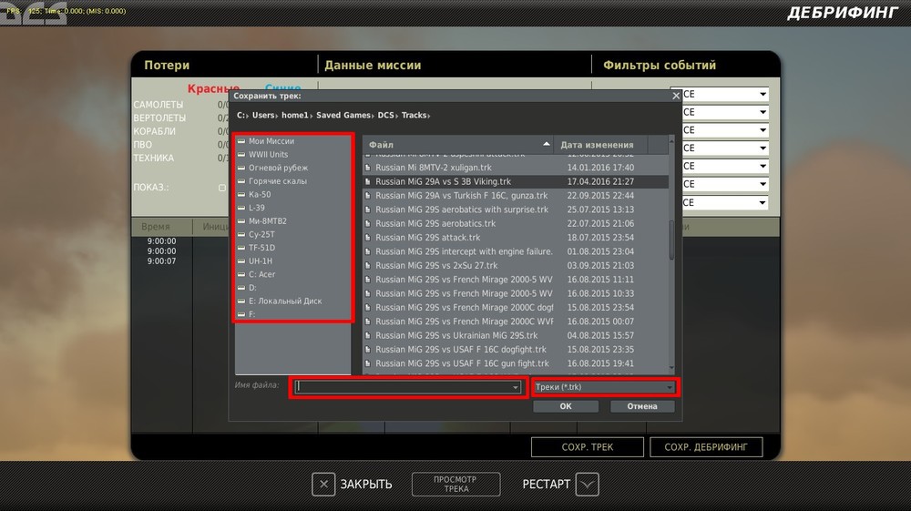Go to home1 in the path breadcrumb

pyautogui.click(x=294, y=115)
